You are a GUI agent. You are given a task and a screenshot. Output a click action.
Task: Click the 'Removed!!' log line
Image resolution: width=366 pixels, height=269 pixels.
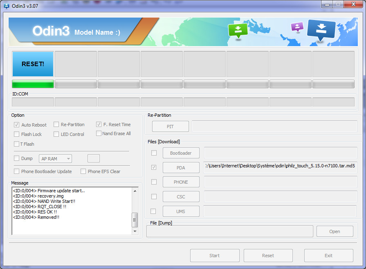[x=36, y=217]
